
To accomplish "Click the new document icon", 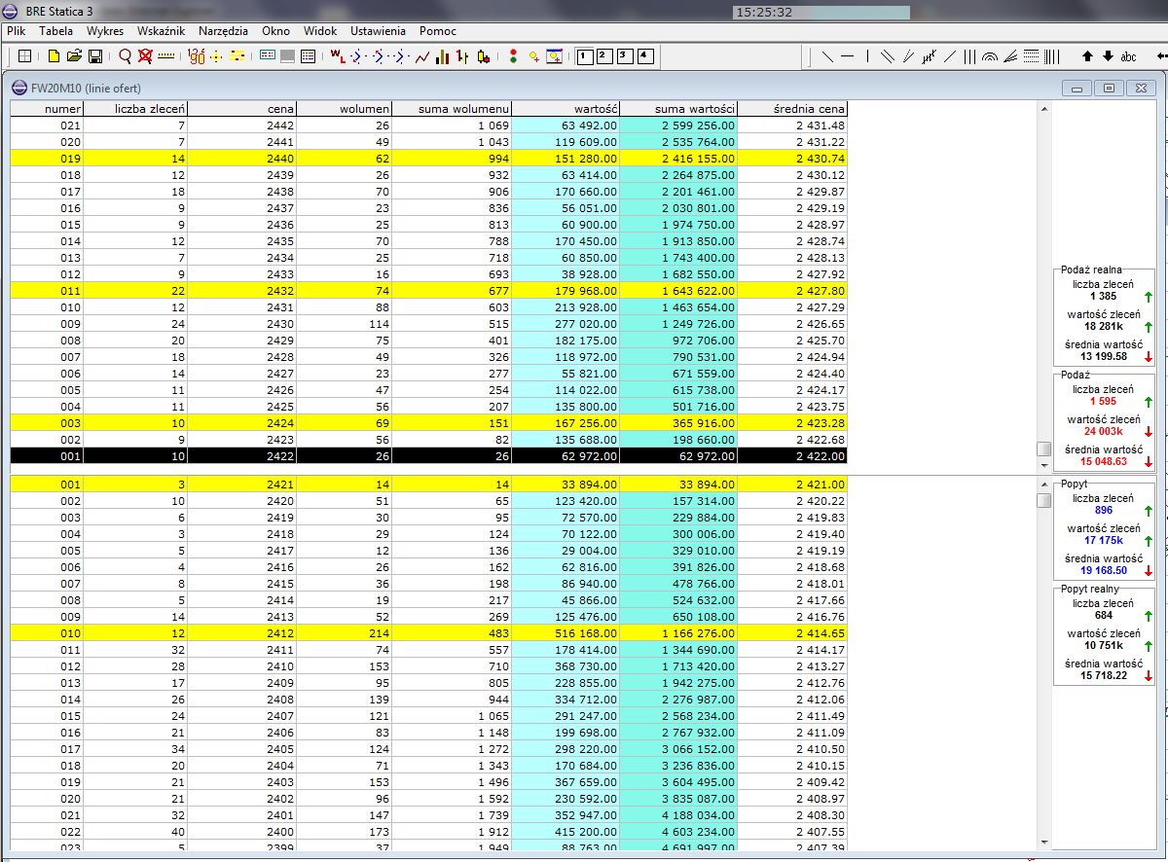I will 55,57.
